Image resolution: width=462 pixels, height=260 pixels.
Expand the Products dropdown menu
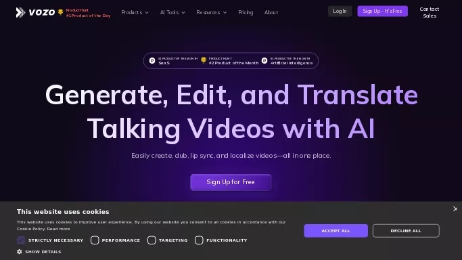(x=135, y=12)
